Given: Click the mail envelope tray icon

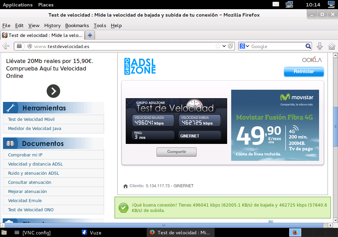Looking at the screenshot, I should (x=276, y=4).
